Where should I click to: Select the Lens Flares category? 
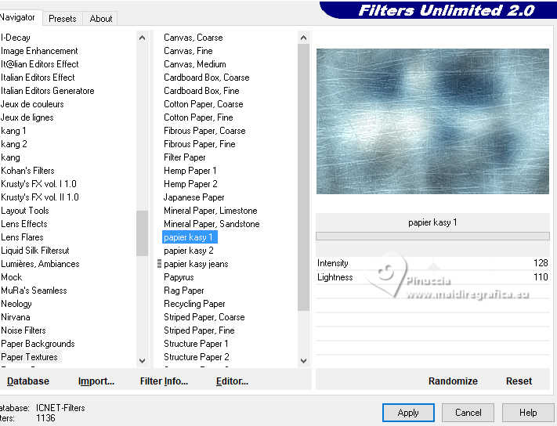22,237
